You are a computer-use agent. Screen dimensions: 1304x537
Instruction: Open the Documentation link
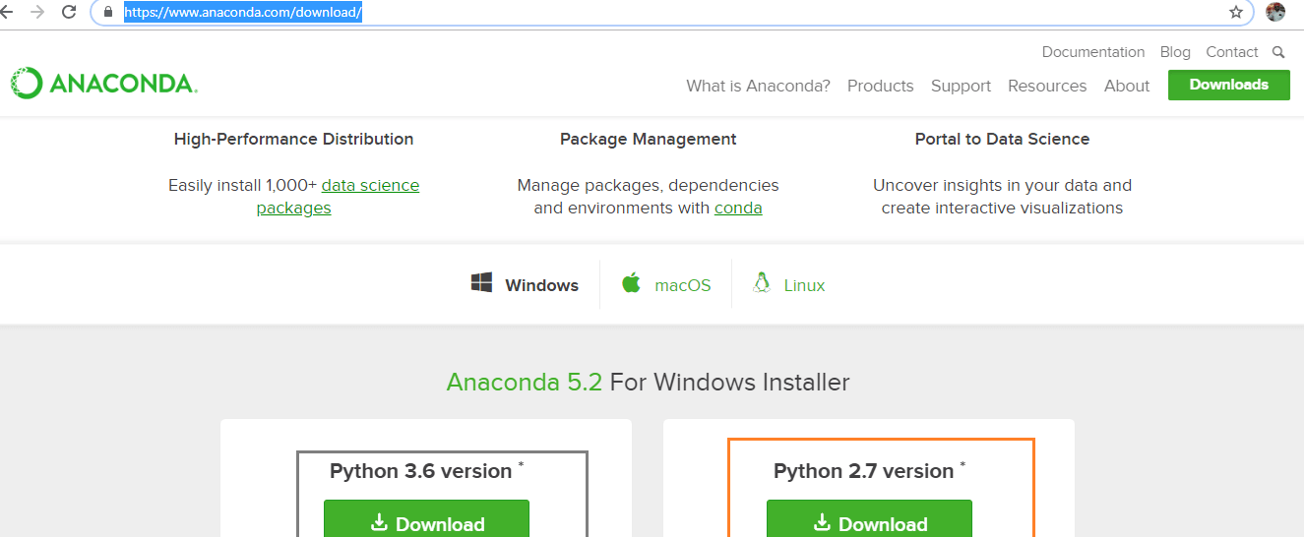click(x=1093, y=52)
